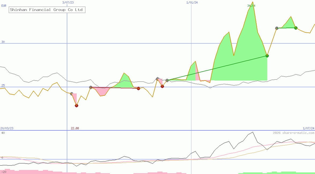The height and width of the screenshot is (174, 315).
Task: Select the gray marker beginning the long green uptrend line
Action: click(x=167, y=80)
